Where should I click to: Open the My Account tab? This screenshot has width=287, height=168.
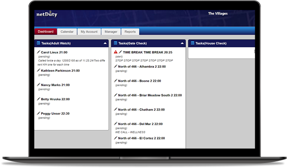(x=89, y=31)
